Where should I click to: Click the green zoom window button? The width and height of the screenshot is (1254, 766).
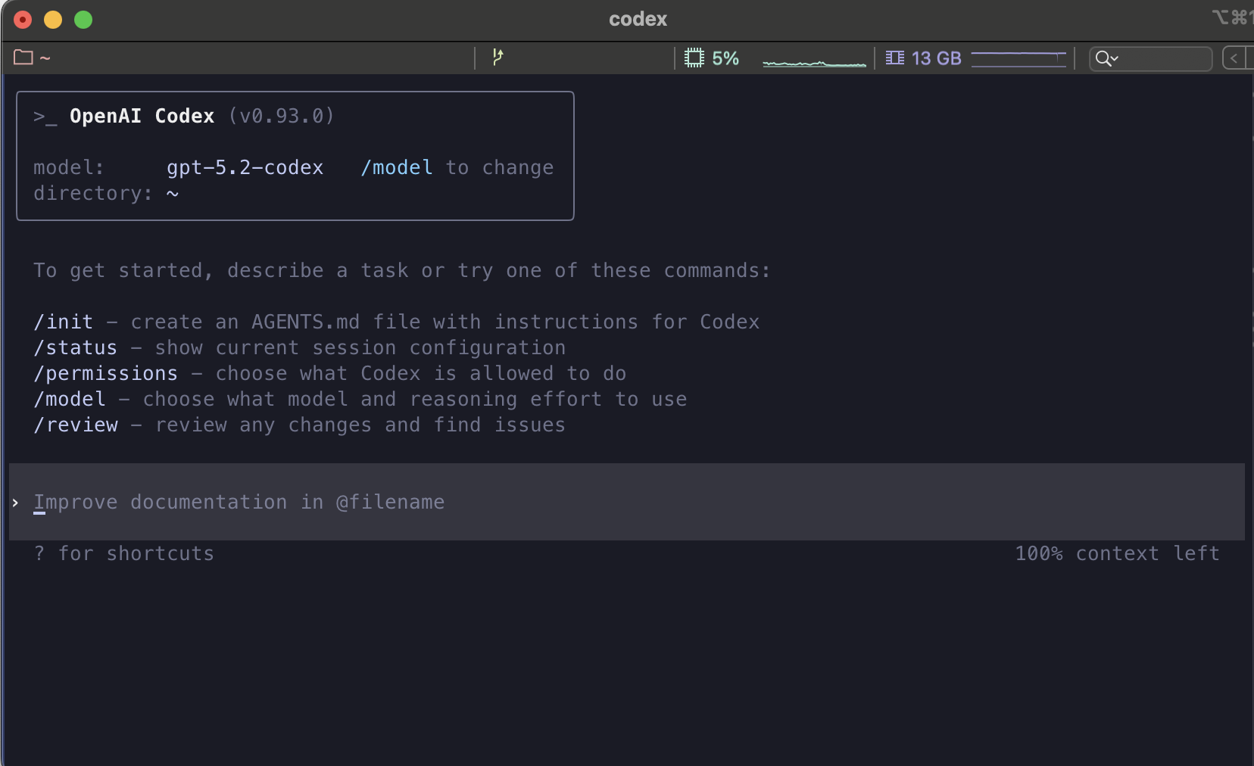click(83, 20)
